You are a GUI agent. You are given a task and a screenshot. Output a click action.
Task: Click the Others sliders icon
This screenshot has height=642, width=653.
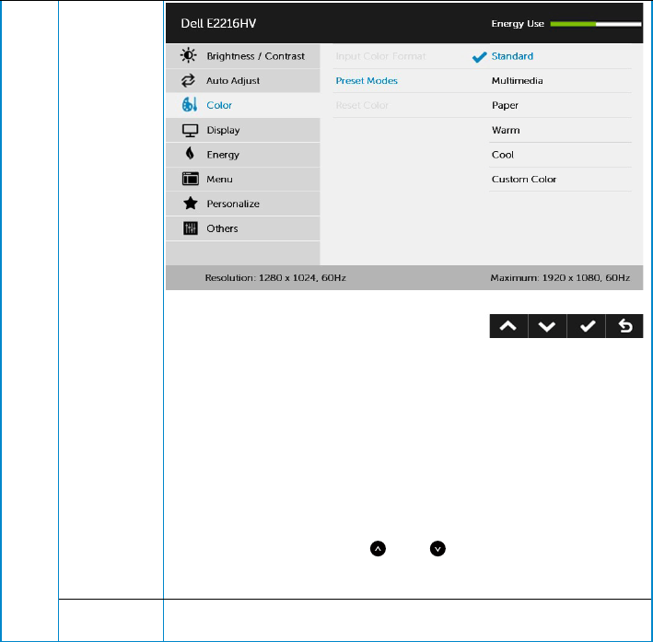pos(191,228)
